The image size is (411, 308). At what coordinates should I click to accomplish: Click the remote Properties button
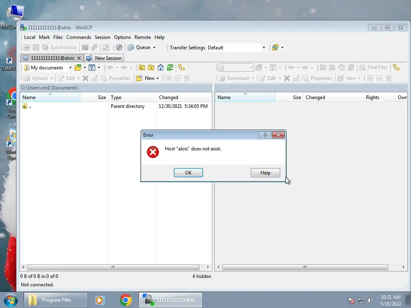317,78
